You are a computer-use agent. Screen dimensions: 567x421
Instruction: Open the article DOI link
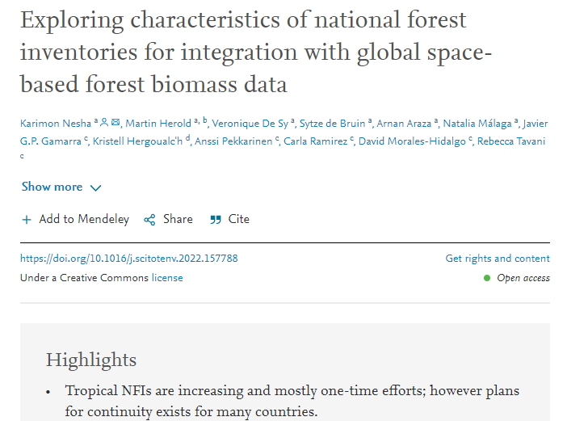[x=128, y=259]
